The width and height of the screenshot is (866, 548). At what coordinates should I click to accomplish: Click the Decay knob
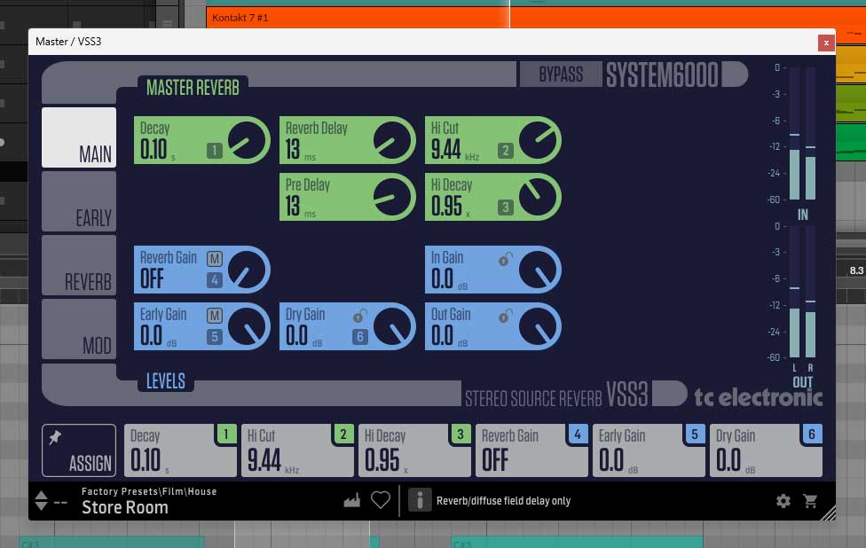(x=247, y=140)
